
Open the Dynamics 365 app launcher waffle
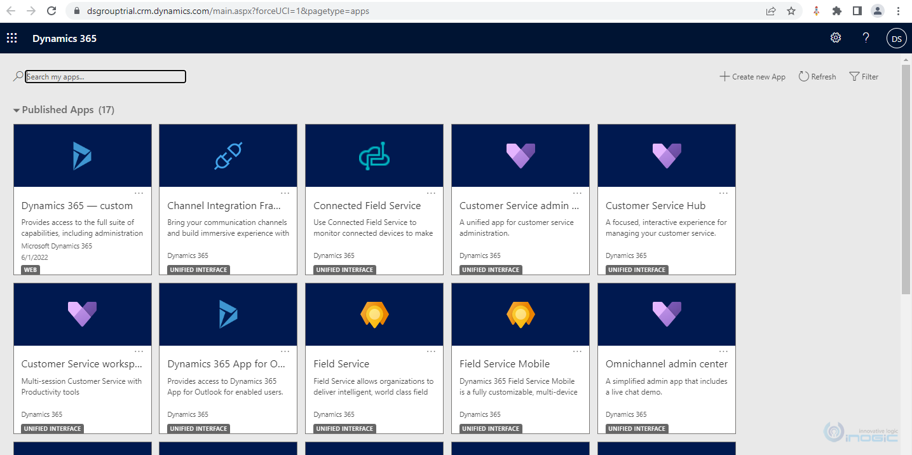11,38
